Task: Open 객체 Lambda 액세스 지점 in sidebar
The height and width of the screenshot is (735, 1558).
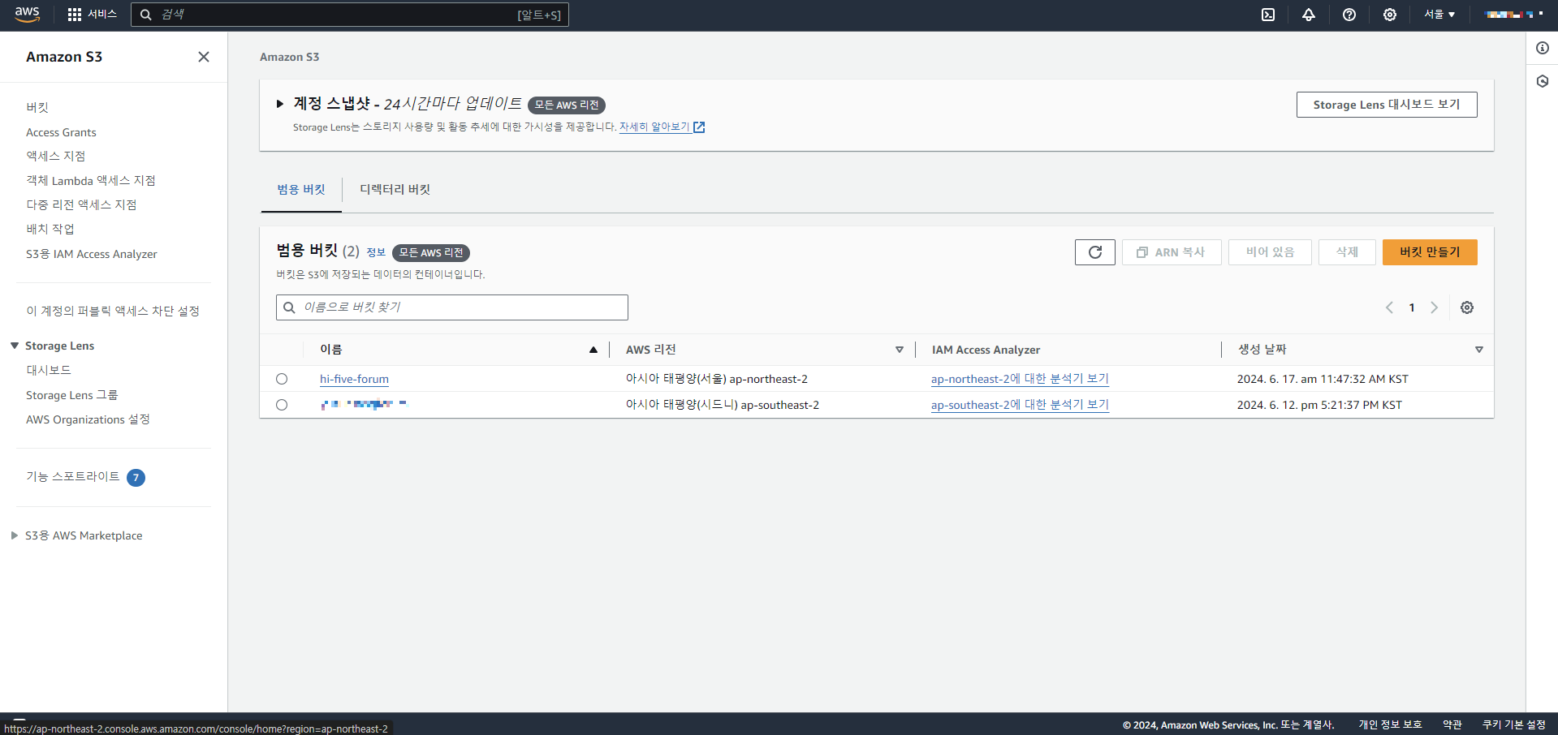Action: tap(90, 181)
